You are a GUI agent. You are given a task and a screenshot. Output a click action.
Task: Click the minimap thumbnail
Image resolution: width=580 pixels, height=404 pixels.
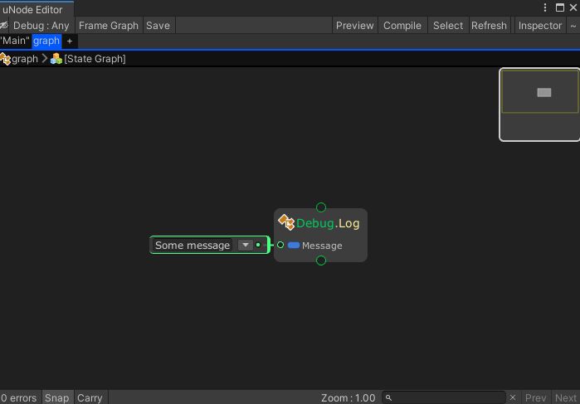[539, 105]
